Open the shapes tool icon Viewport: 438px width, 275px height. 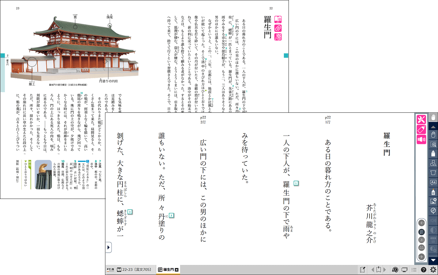coord(433,163)
